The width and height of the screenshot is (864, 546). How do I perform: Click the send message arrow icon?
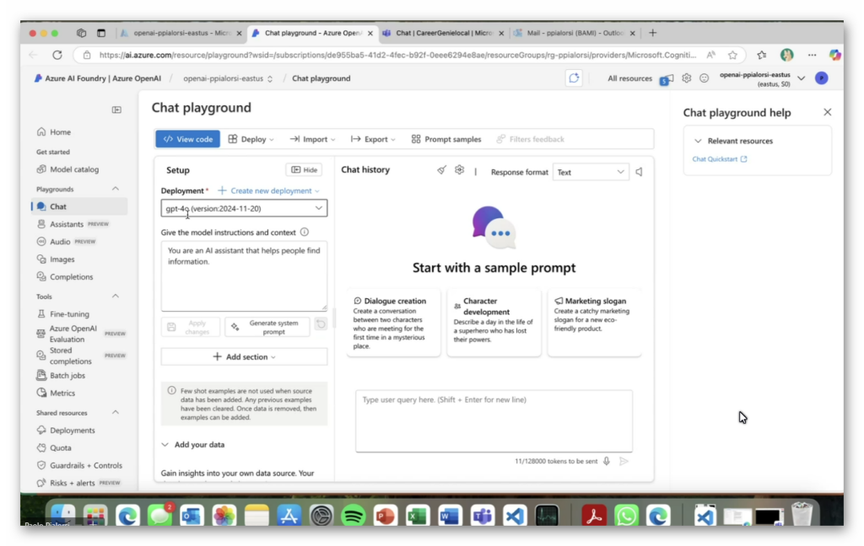(x=624, y=461)
